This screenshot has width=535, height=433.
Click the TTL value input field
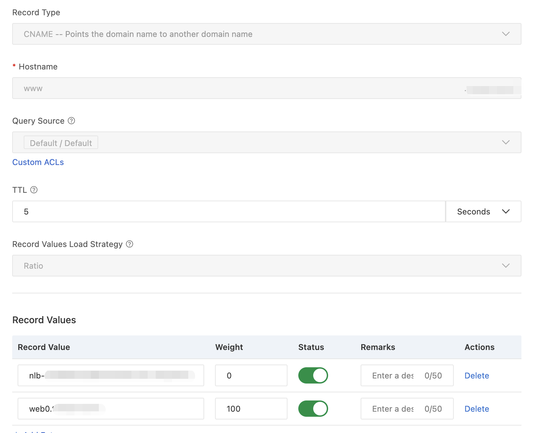[229, 211]
